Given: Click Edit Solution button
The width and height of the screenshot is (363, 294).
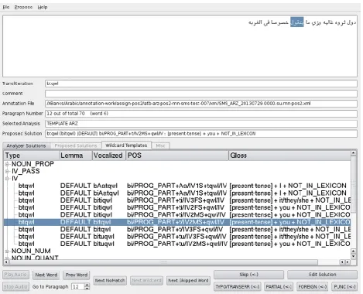Looking at the screenshot, I should 322,275.
